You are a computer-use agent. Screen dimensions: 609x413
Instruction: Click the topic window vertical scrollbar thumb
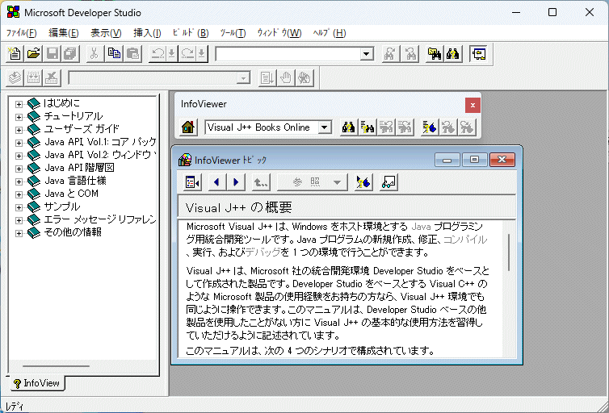coord(509,252)
